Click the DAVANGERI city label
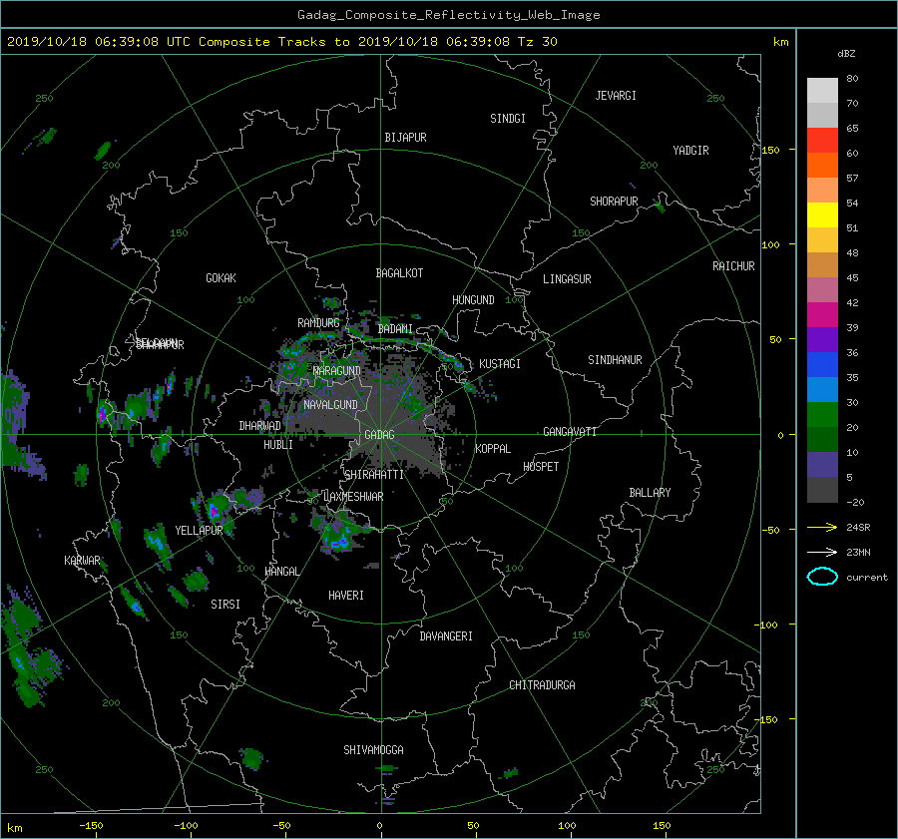This screenshot has height=839, width=898. (x=446, y=636)
